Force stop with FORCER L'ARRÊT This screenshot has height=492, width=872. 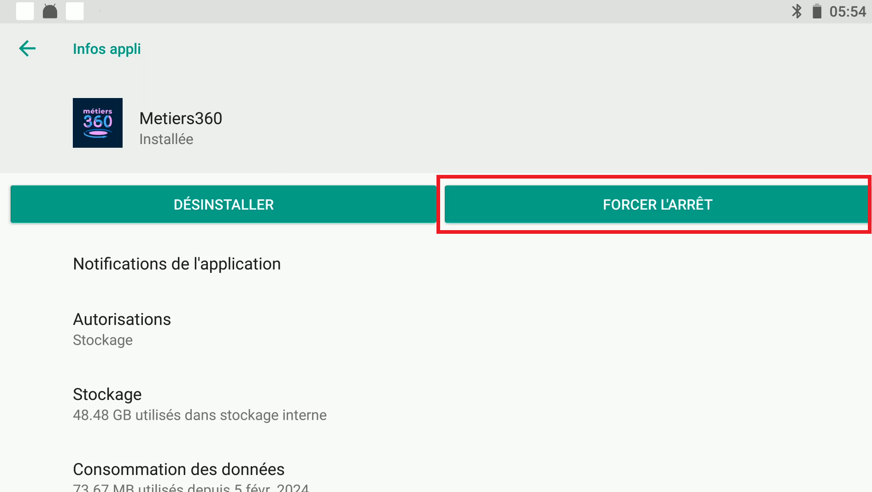pyautogui.click(x=657, y=204)
